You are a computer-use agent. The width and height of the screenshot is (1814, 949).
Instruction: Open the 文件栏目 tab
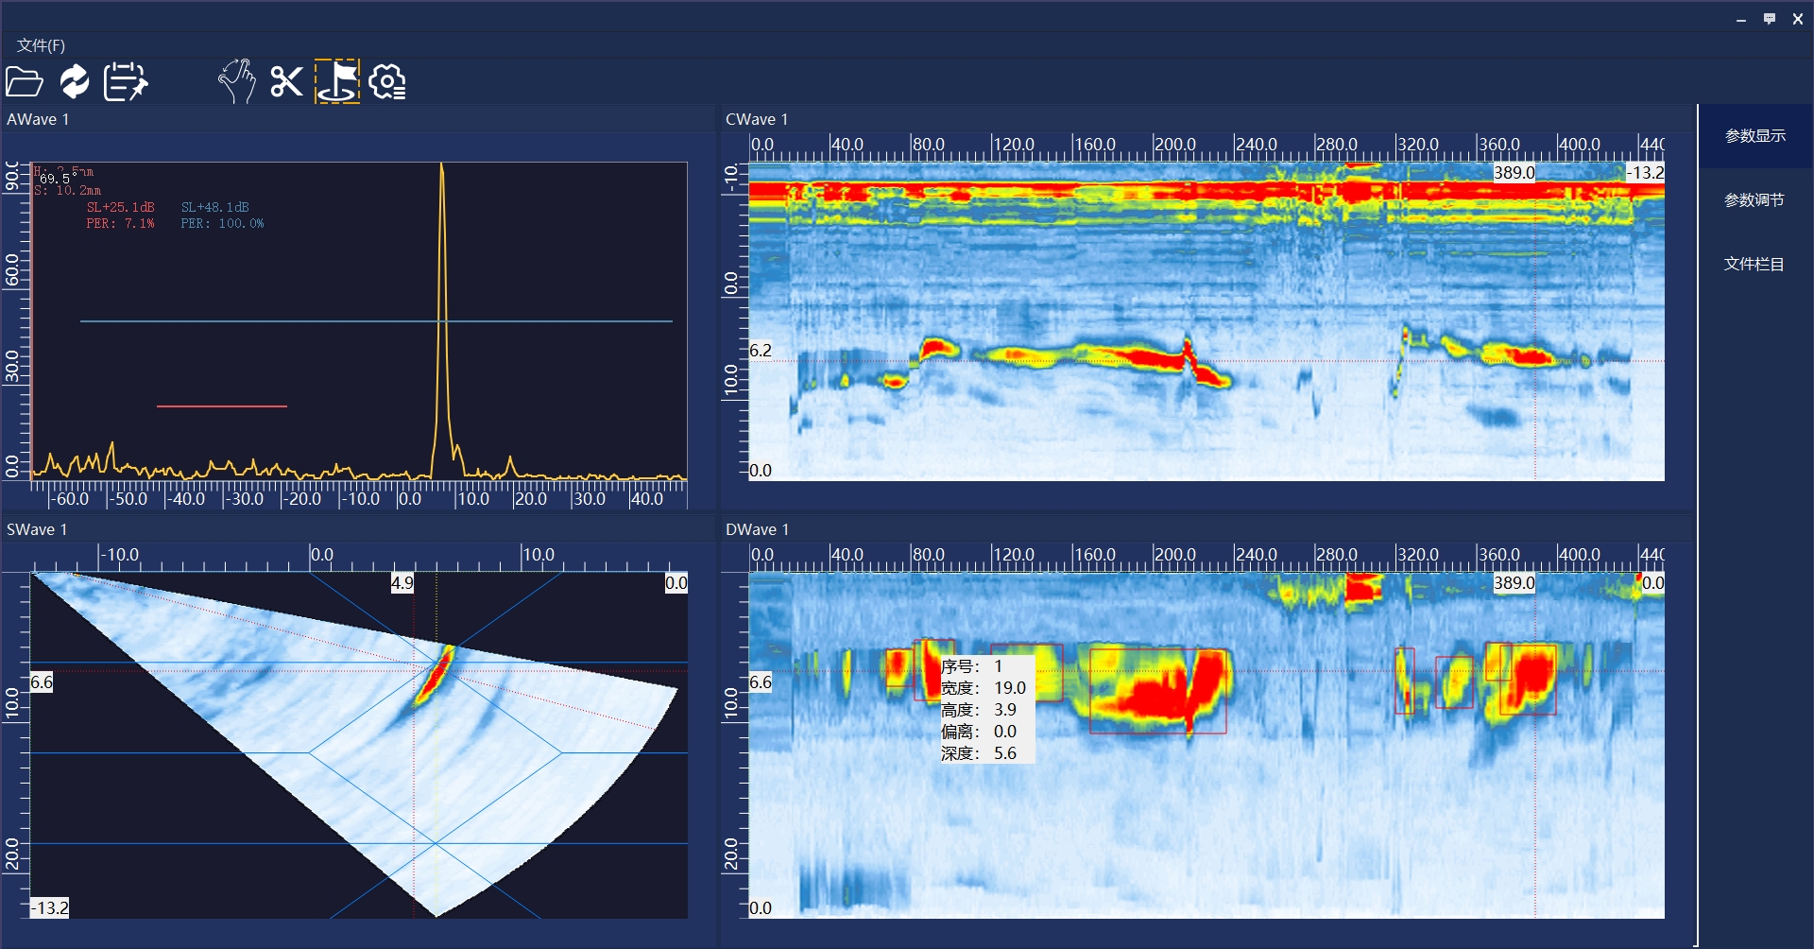[x=1754, y=265]
